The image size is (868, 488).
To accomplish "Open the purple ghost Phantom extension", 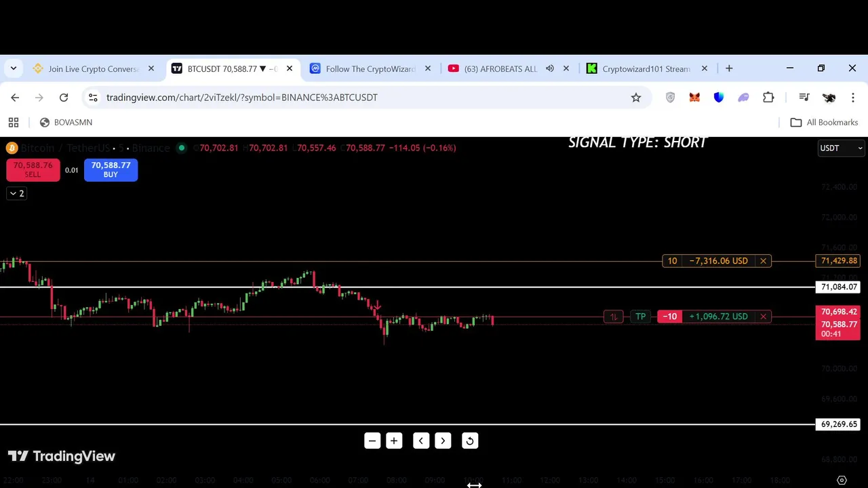I will tap(743, 98).
